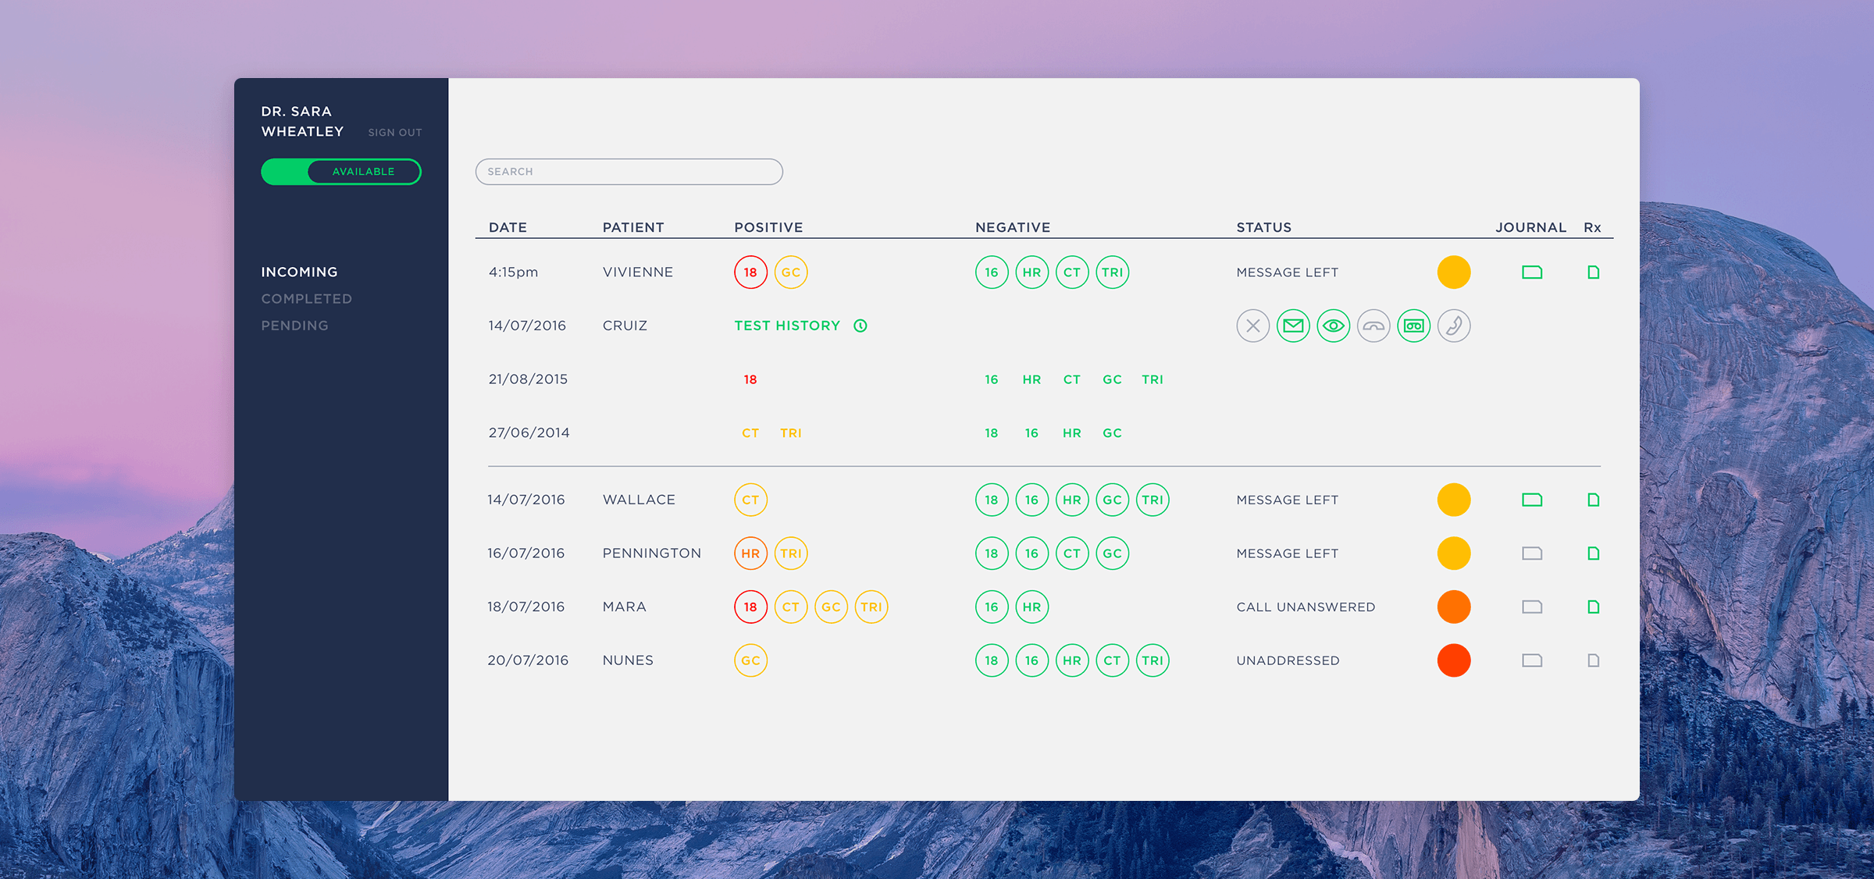1874x879 pixels.
Task: Open Vivienne's journal icon
Action: (1532, 272)
